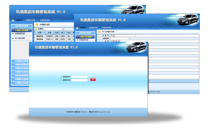Click the green bullet beside 管理员账号

(61, 77)
